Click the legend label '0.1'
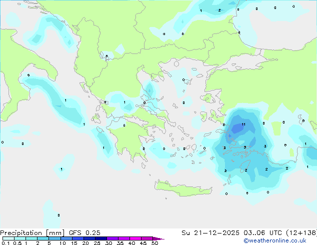The width and height of the screenshot is (317, 245). pyautogui.click(x=5, y=243)
